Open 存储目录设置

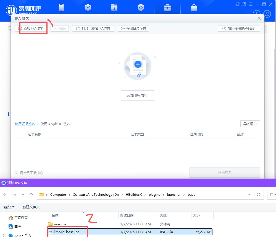133,29
